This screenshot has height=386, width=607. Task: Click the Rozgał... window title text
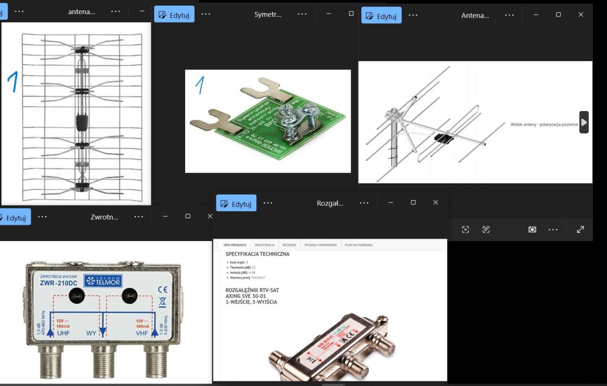[330, 203]
